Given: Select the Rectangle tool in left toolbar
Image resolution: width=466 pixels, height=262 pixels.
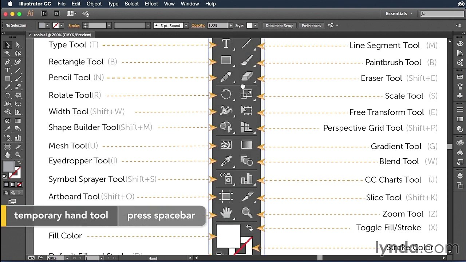Looking at the screenshot, I should click(x=7, y=79).
